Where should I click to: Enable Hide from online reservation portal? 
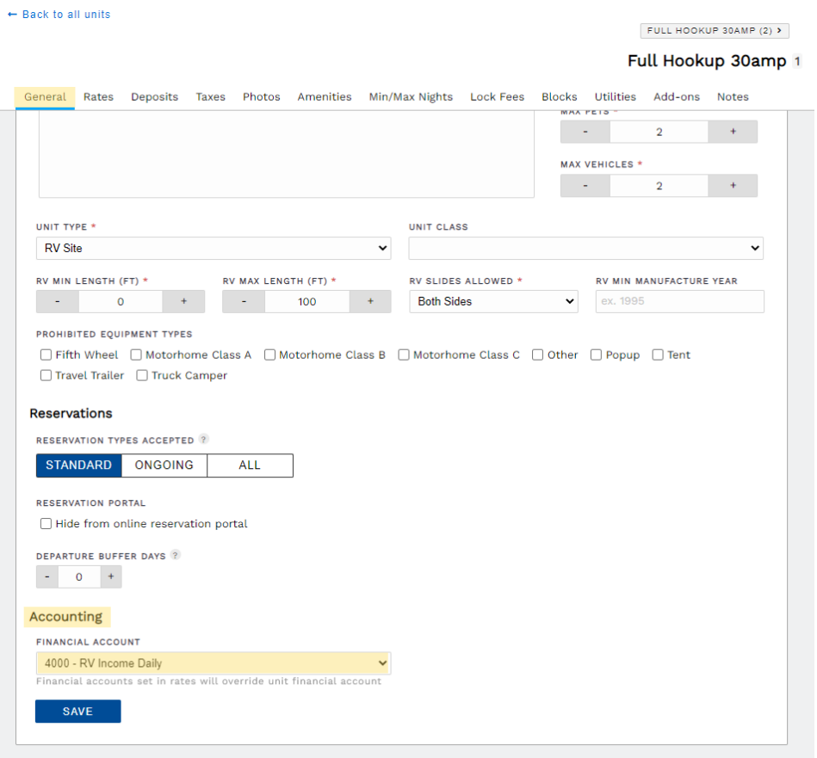tap(46, 523)
